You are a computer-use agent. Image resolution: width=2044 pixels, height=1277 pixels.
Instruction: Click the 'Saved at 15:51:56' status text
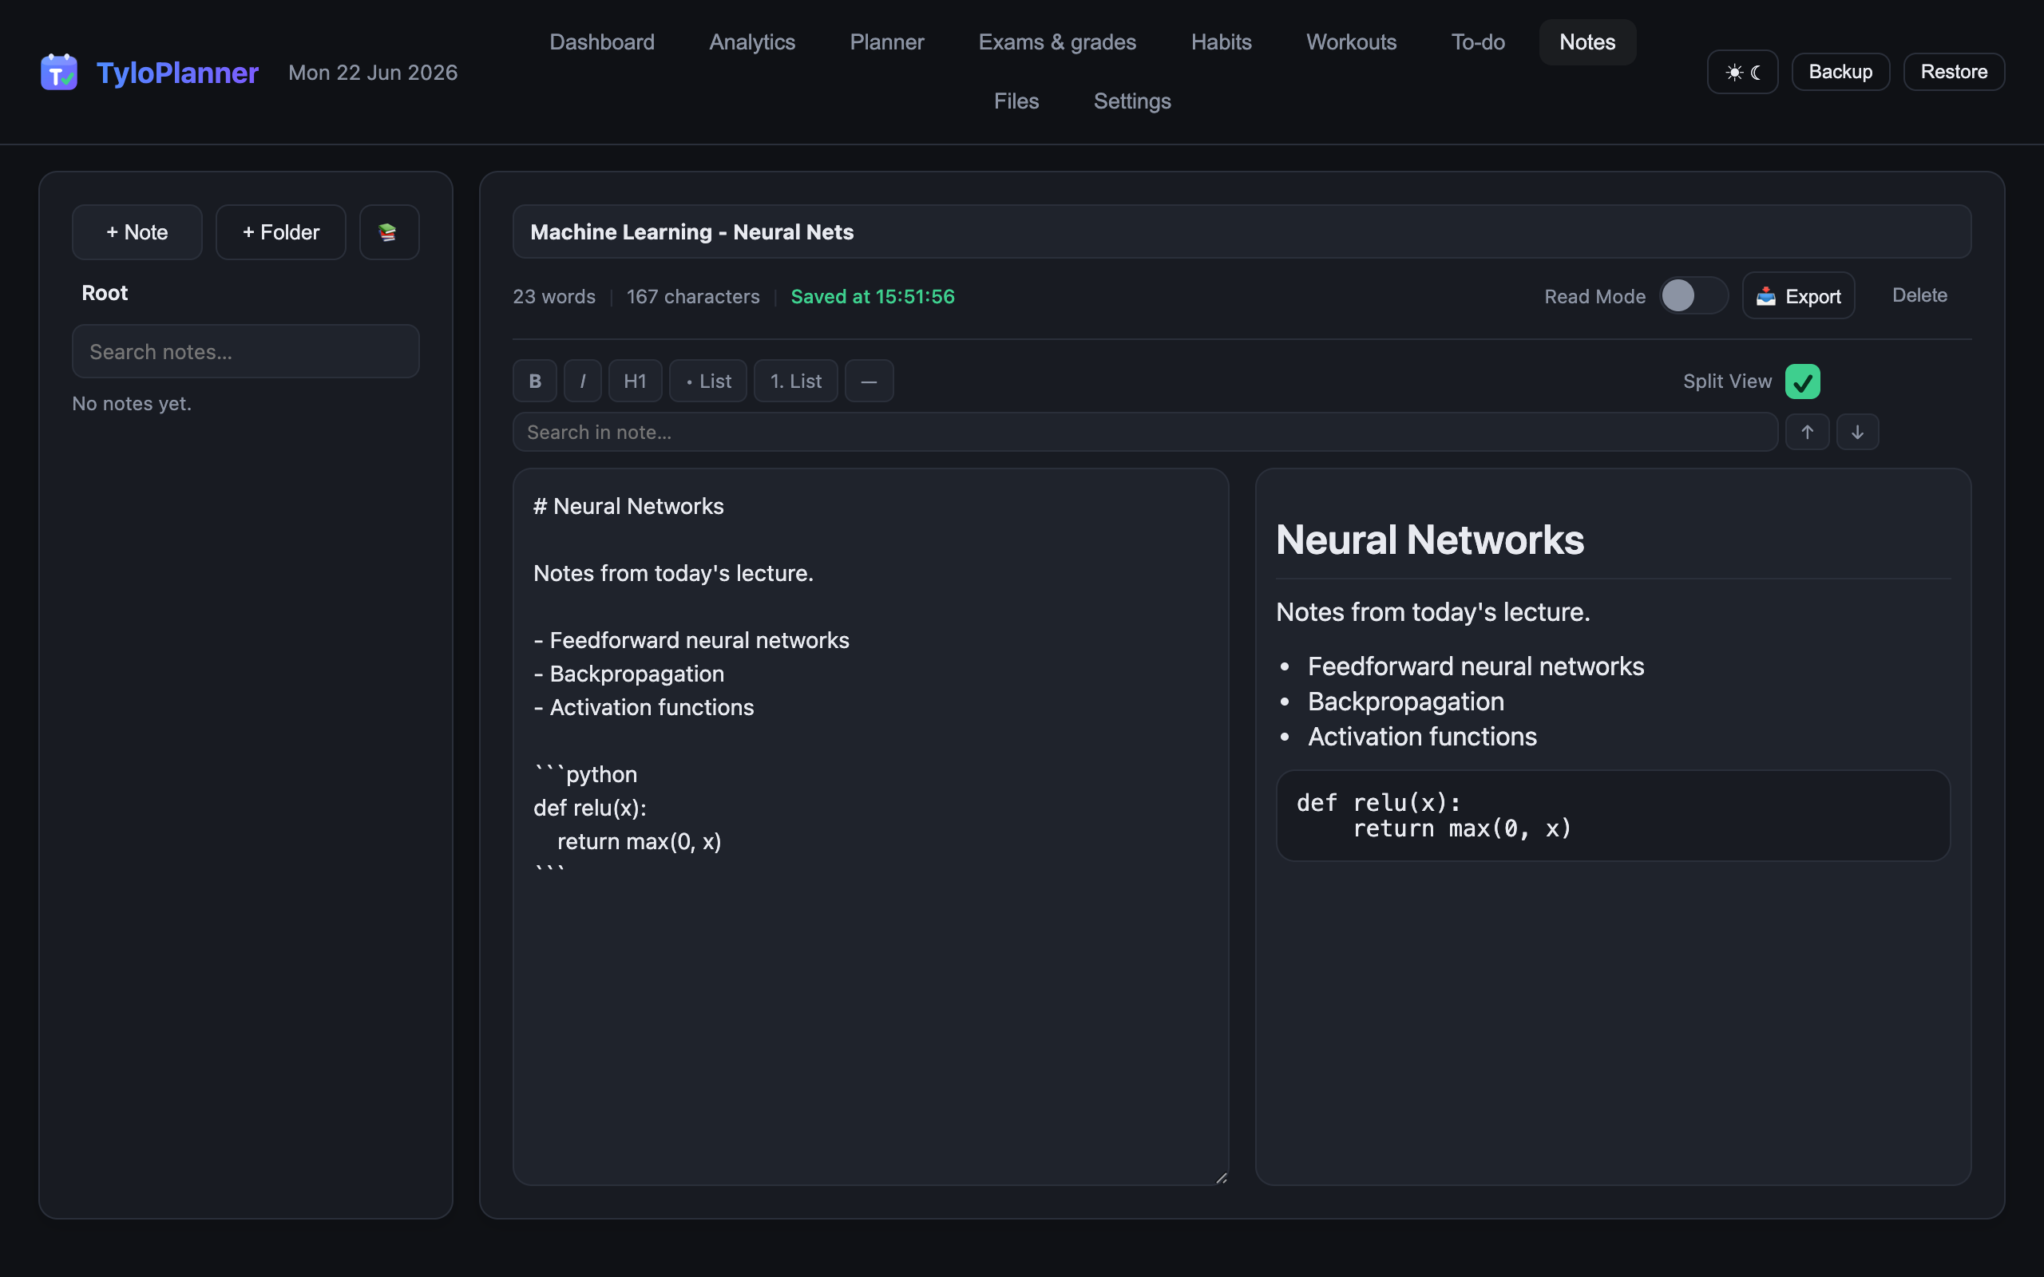pyautogui.click(x=873, y=296)
